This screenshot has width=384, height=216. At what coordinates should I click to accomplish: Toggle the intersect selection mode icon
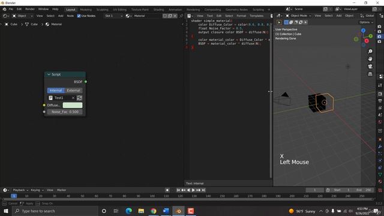(x=305, y=22)
